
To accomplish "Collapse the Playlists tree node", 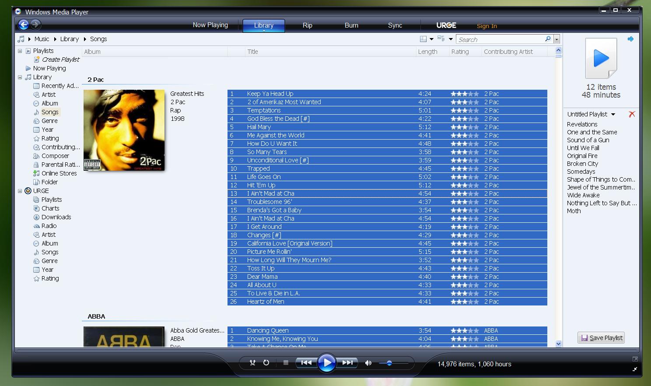I will (x=20, y=51).
